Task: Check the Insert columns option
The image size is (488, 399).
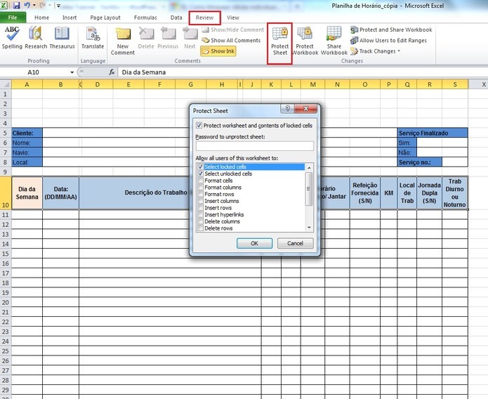Action: point(201,201)
